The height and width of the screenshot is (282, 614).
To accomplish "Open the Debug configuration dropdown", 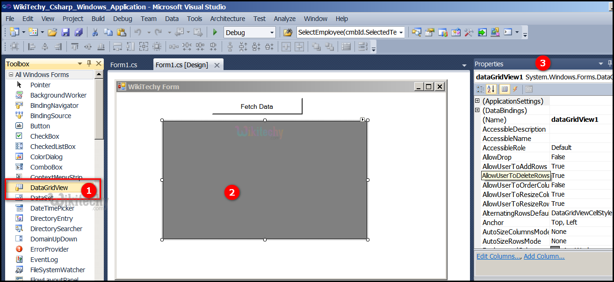I will pyautogui.click(x=272, y=33).
